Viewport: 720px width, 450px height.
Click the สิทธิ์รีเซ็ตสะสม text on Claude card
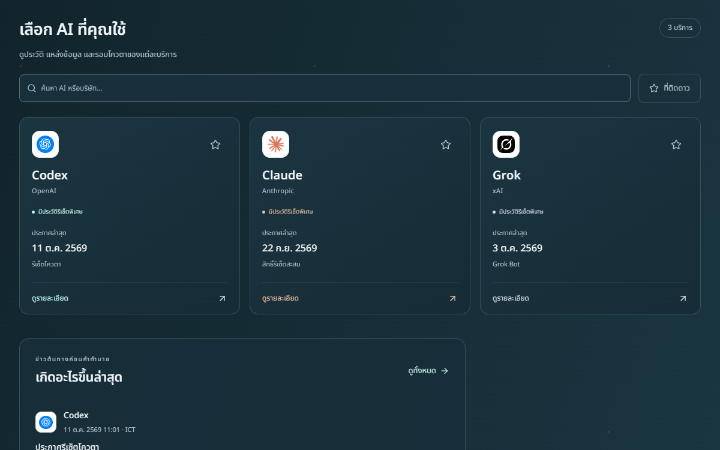[281, 264]
